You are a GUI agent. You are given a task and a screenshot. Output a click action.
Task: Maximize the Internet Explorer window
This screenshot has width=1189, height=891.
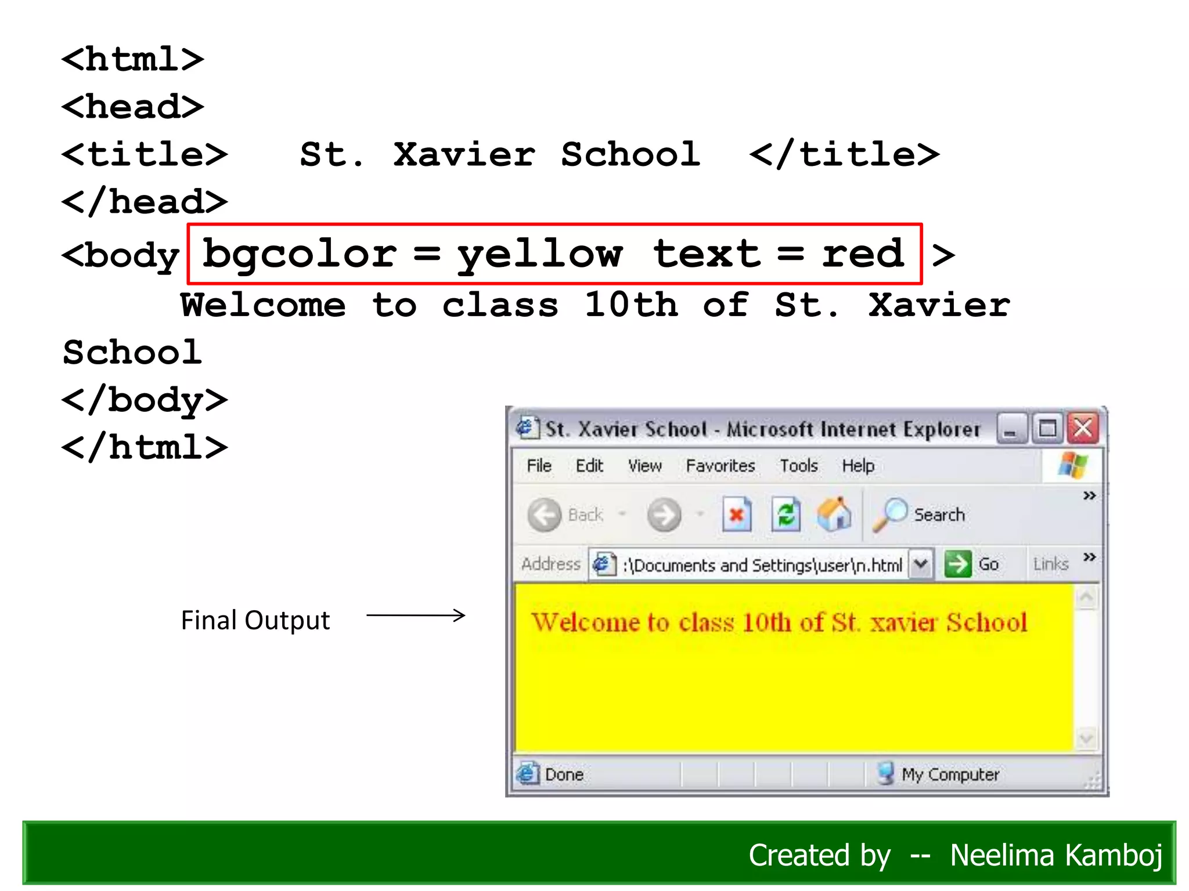click(1047, 429)
